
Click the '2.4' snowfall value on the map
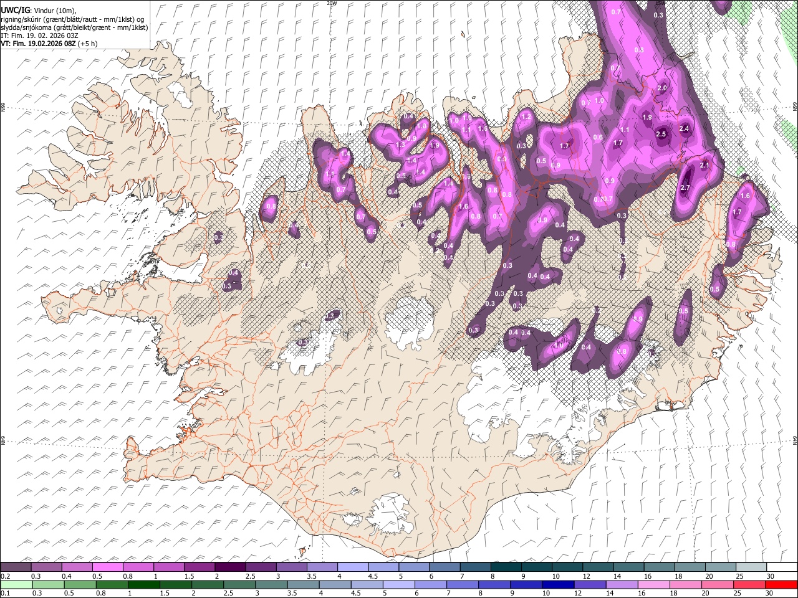pos(684,129)
